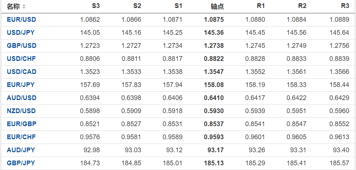Click the AUD/USD link
356x170 pixels.
point(21,98)
